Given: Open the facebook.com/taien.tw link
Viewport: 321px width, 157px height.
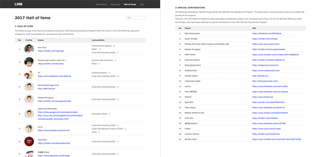Looking at the screenshot, I should (x=268, y=108).
